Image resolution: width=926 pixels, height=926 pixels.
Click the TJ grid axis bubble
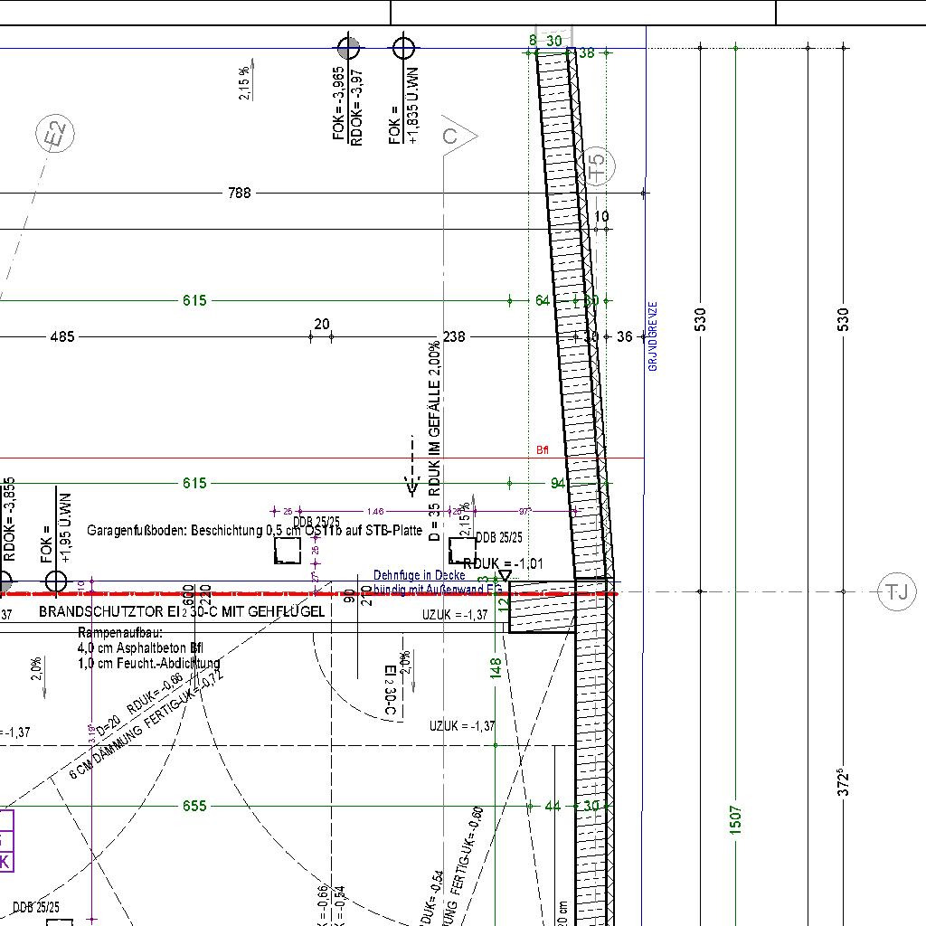pos(896,592)
